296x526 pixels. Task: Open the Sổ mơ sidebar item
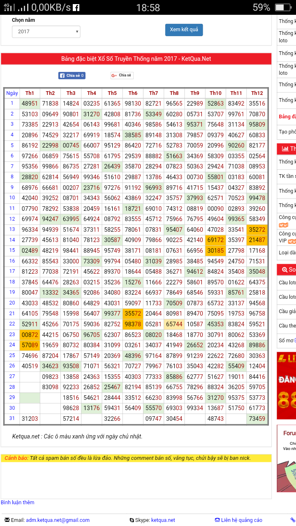point(287,341)
